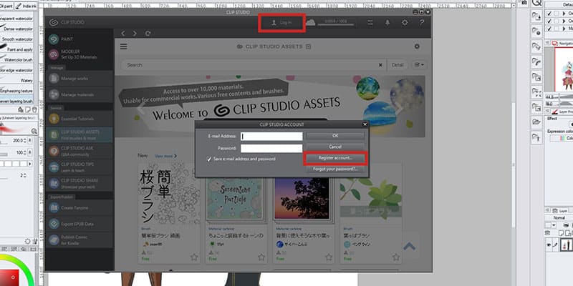Close the CLIP STUDIO ACCOUNT dialog
Viewport: 573px width, 286px height.
365,124
